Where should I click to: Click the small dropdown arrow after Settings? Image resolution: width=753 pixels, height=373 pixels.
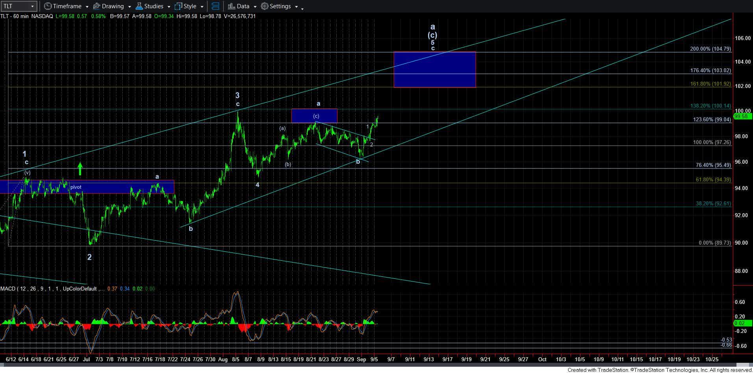(x=297, y=7)
